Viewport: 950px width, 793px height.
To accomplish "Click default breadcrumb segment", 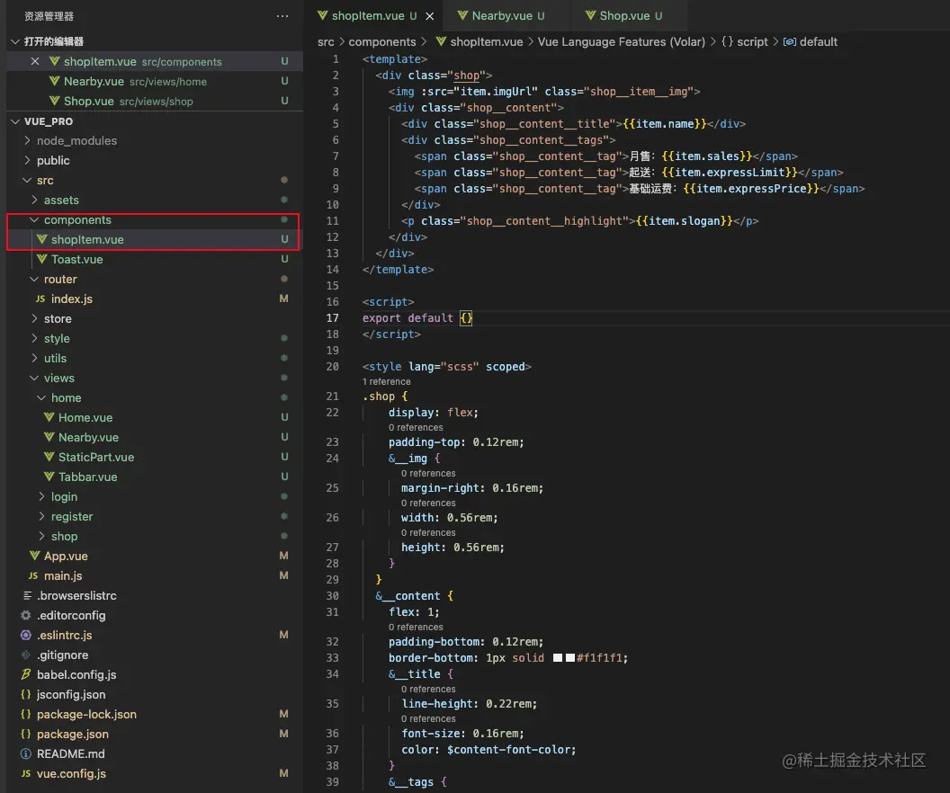I will click(x=810, y=41).
